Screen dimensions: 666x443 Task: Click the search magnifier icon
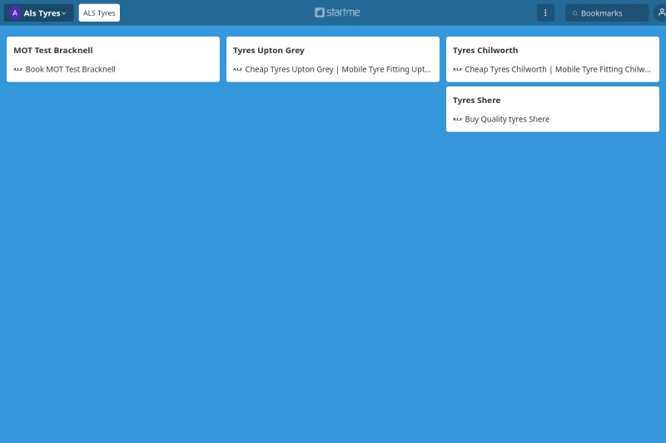(574, 13)
